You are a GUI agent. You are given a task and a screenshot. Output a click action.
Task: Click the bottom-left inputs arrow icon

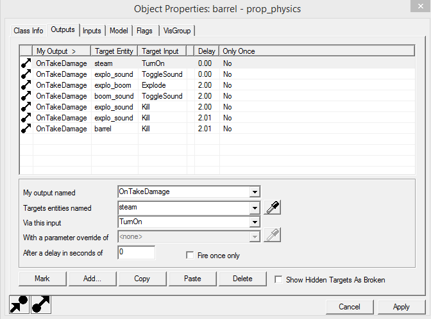point(19,304)
